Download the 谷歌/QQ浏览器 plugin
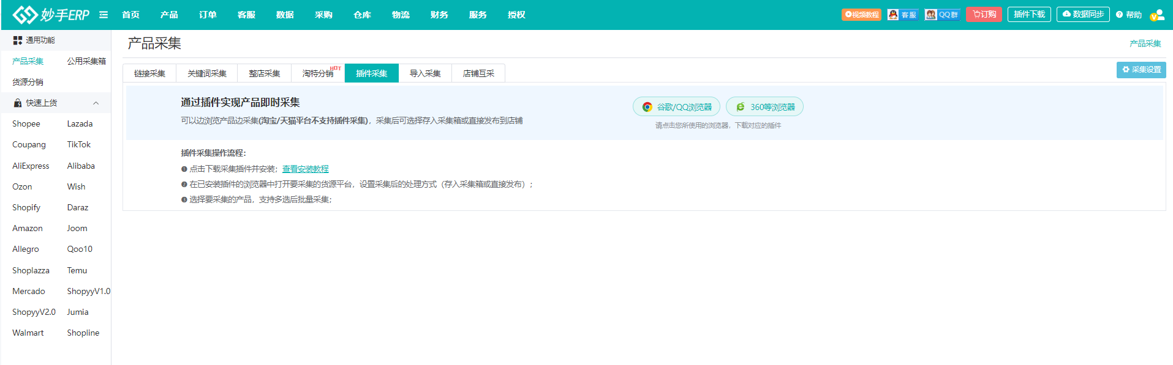1173x365 pixels. pos(676,107)
